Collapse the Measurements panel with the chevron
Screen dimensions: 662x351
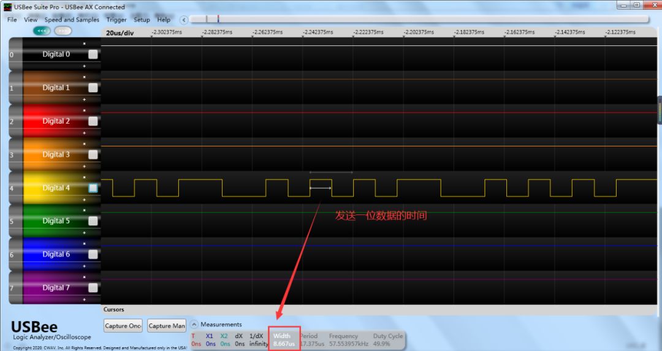tap(194, 325)
